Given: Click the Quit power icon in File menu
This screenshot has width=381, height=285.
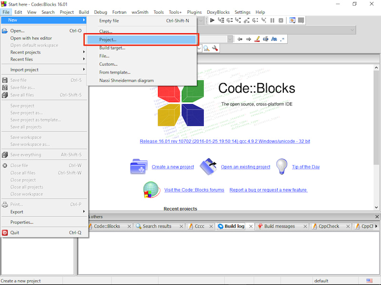Looking at the screenshot, I should 5,233.
